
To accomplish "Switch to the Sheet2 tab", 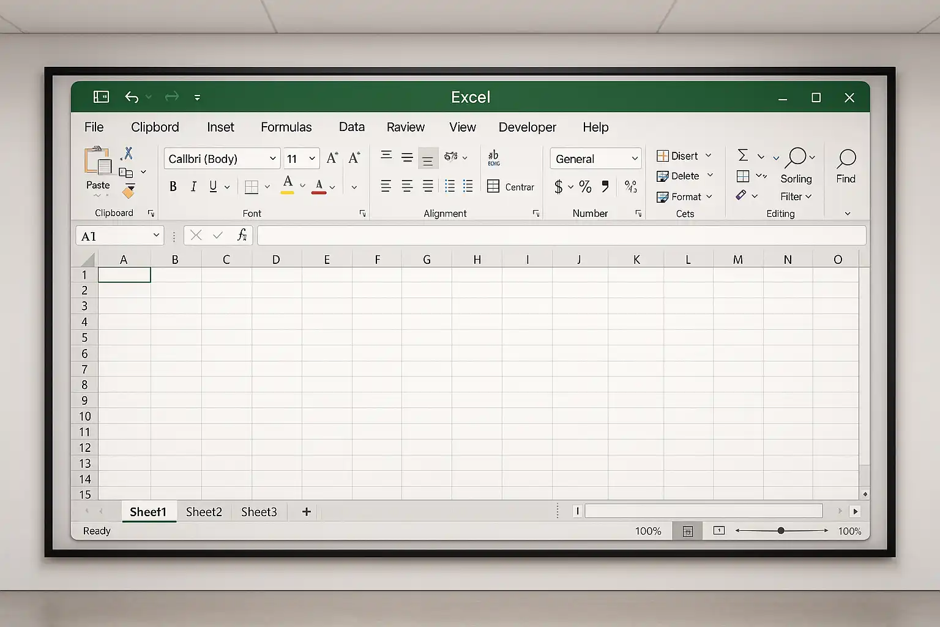I will pyautogui.click(x=204, y=512).
